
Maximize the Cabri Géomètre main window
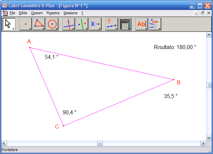point(200,6)
